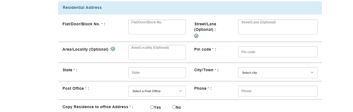353x112 pixels.
Task: Focus the Area/Locality (Optional) text area
Action: (157, 52)
